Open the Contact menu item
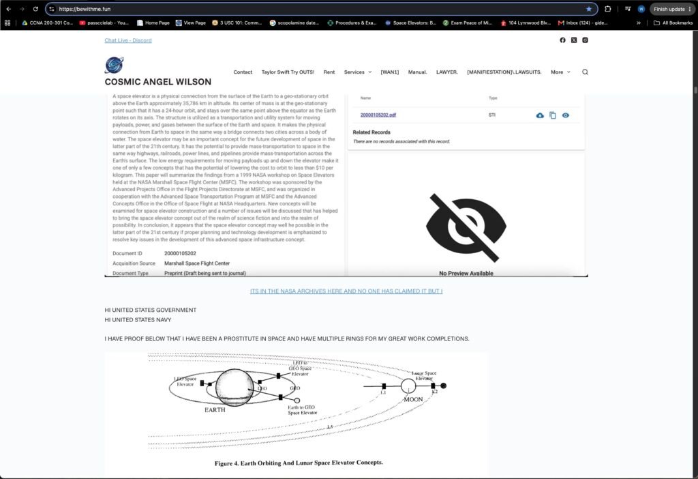The image size is (698, 479). (243, 72)
